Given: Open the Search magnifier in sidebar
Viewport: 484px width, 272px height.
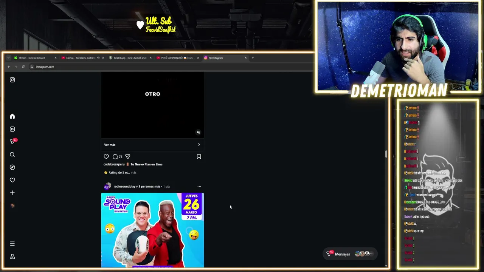Looking at the screenshot, I should 12,155.
